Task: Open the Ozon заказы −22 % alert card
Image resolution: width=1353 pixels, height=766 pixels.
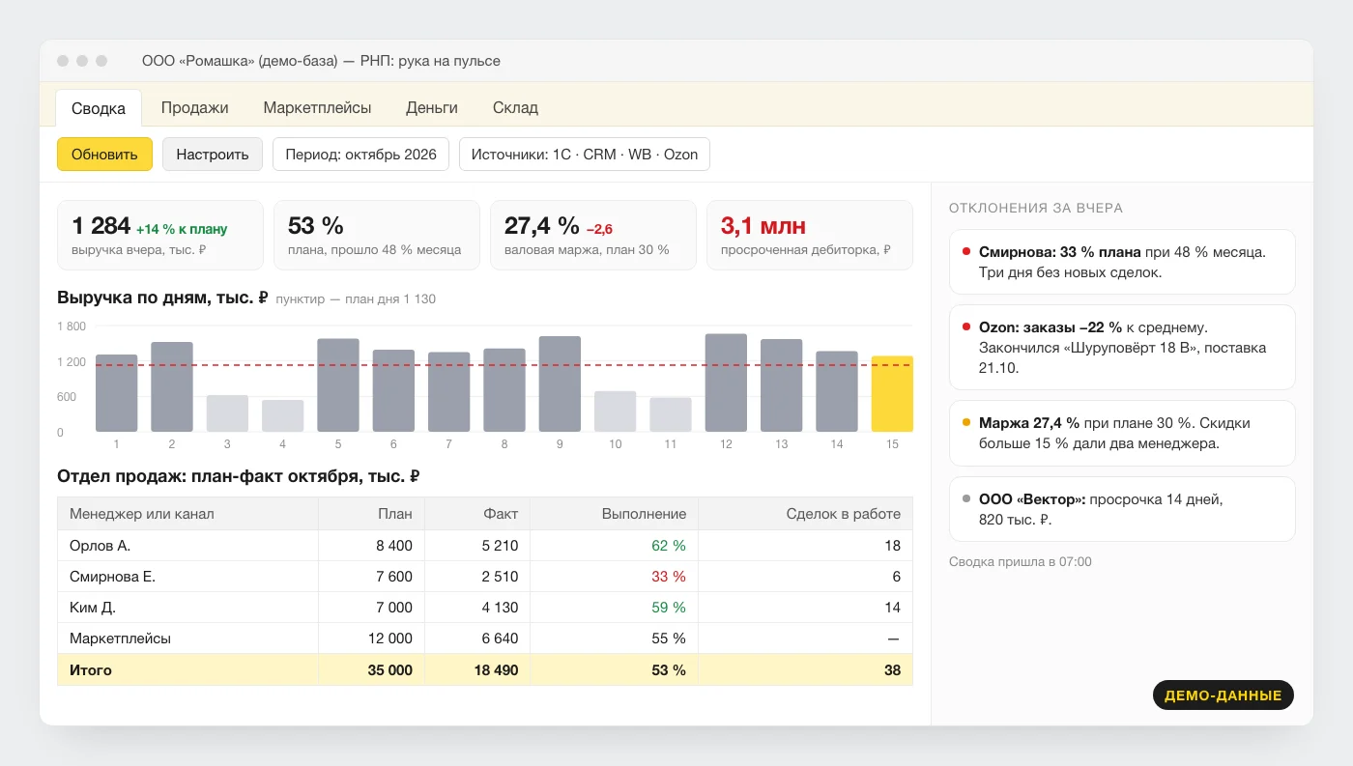Action: [1122, 348]
